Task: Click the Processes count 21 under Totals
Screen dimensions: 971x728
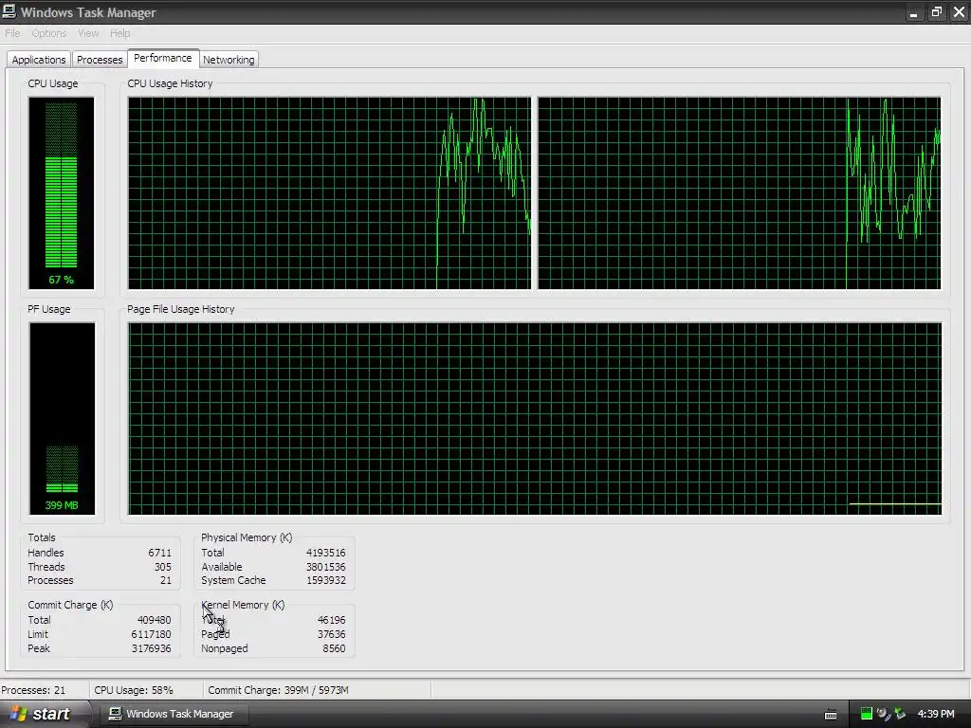Action: (166, 580)
